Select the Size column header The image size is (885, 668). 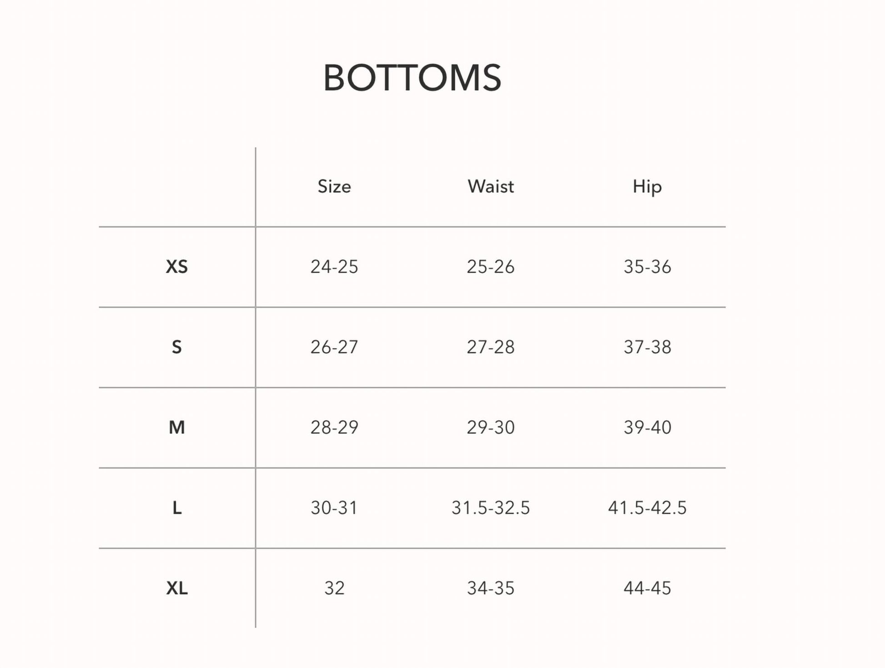tap(334, 186)
